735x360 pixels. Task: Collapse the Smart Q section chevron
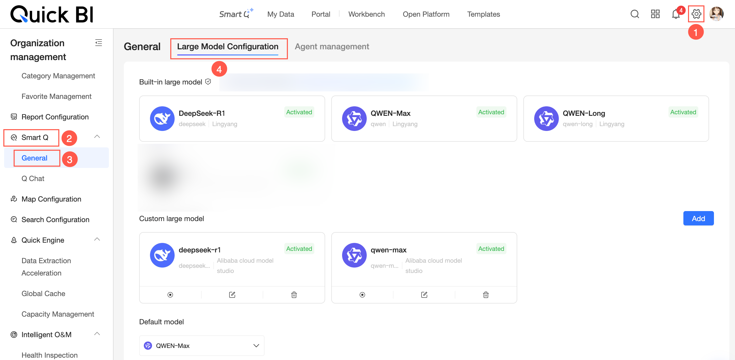[x=97, y=137]
